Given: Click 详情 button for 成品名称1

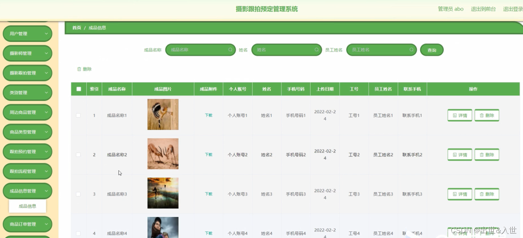Looking at the screenshot, I should click(x=460, y=115).
